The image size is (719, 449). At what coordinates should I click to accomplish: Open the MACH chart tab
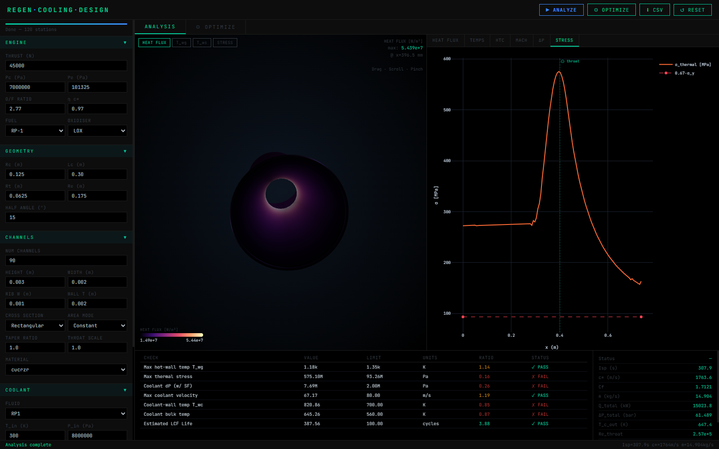click(521, 40)
